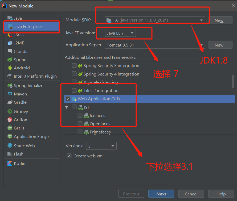The image size is (237, 201).
Task: Select Kotlin module type
Action: pos(32,163)
